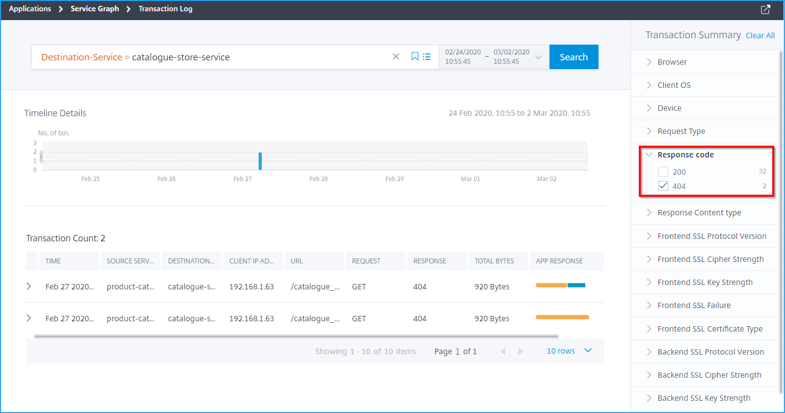
Task: Expand the second transaction row
Action: [x=29, y=318]
